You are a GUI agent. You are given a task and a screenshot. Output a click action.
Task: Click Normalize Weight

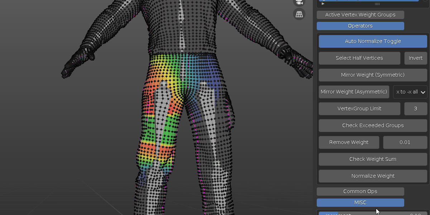point(373,176)
